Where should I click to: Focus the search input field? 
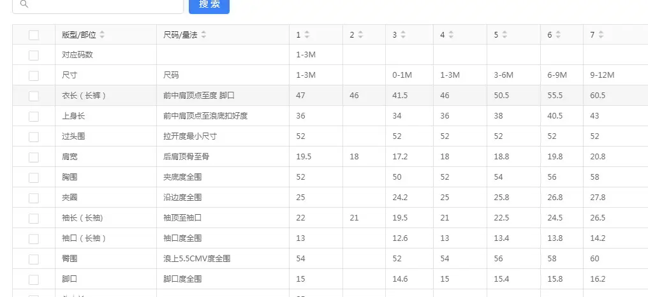(98, 5)
